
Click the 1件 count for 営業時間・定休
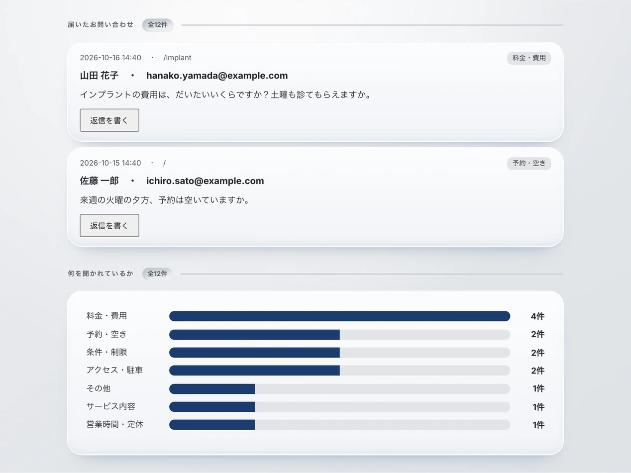click(x=538, y=425)
